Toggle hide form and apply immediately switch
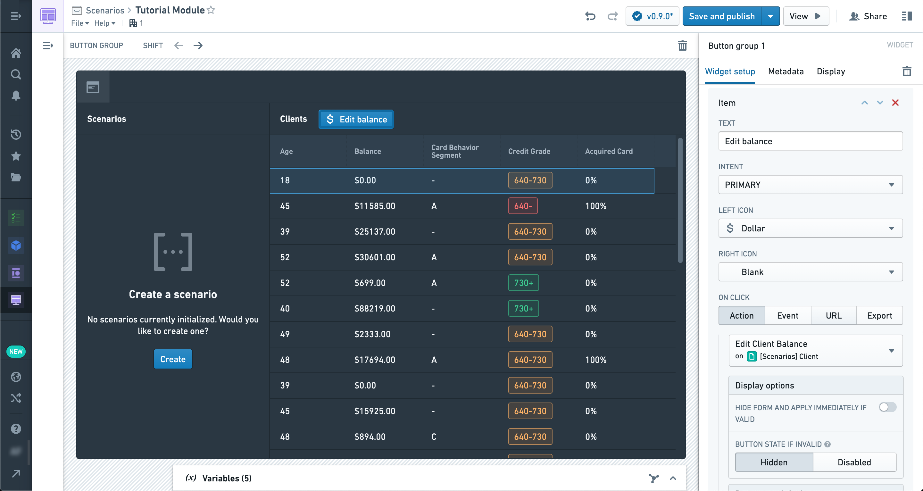Image resolution: width=923 pixels, height=491 pixels. coord(887,407)
